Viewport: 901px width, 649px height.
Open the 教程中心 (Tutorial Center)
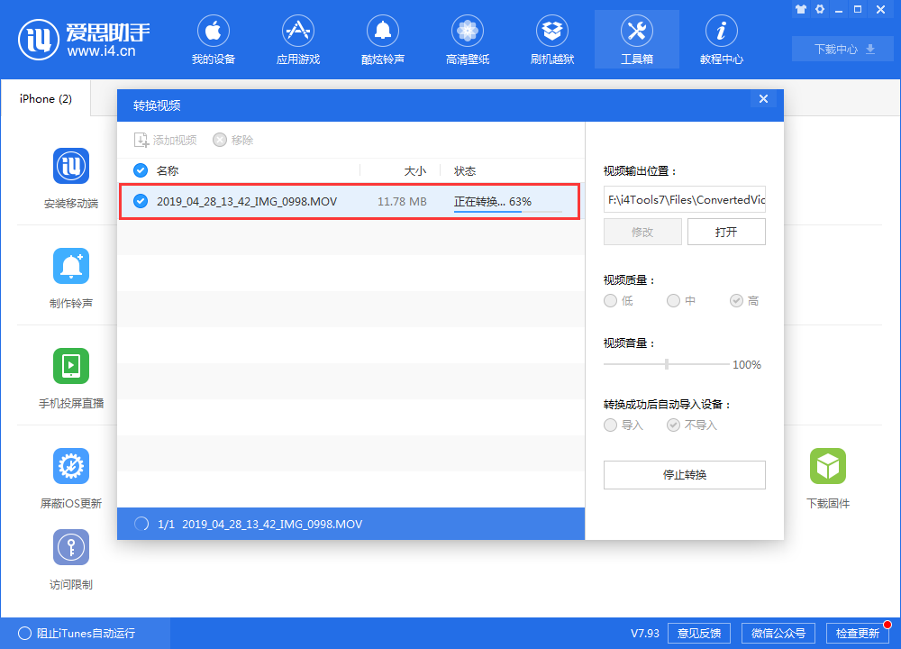point(721,40)
